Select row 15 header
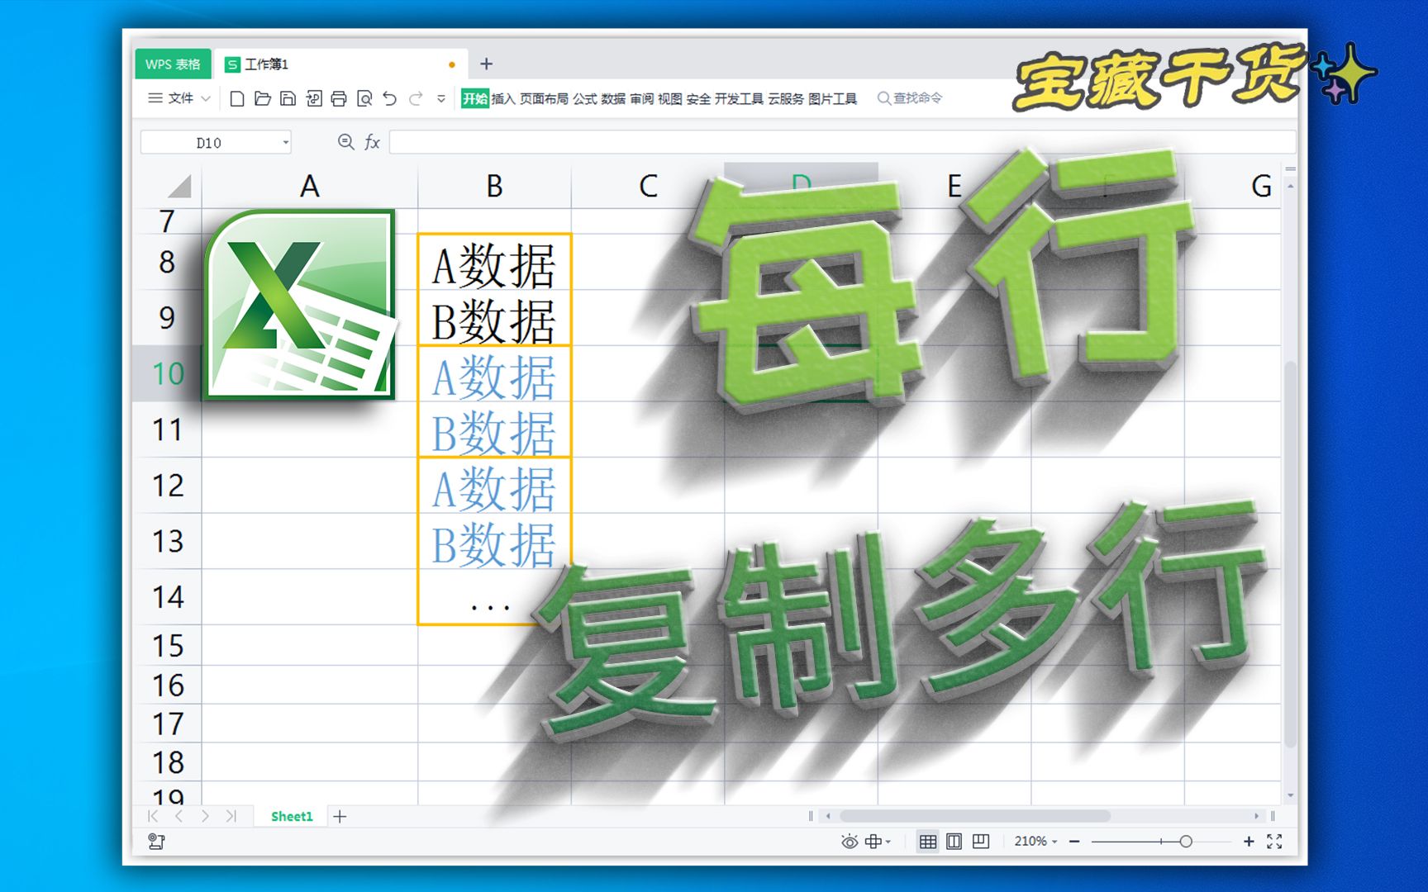Viewport: 1428px width, 892px height. point(167,646)
